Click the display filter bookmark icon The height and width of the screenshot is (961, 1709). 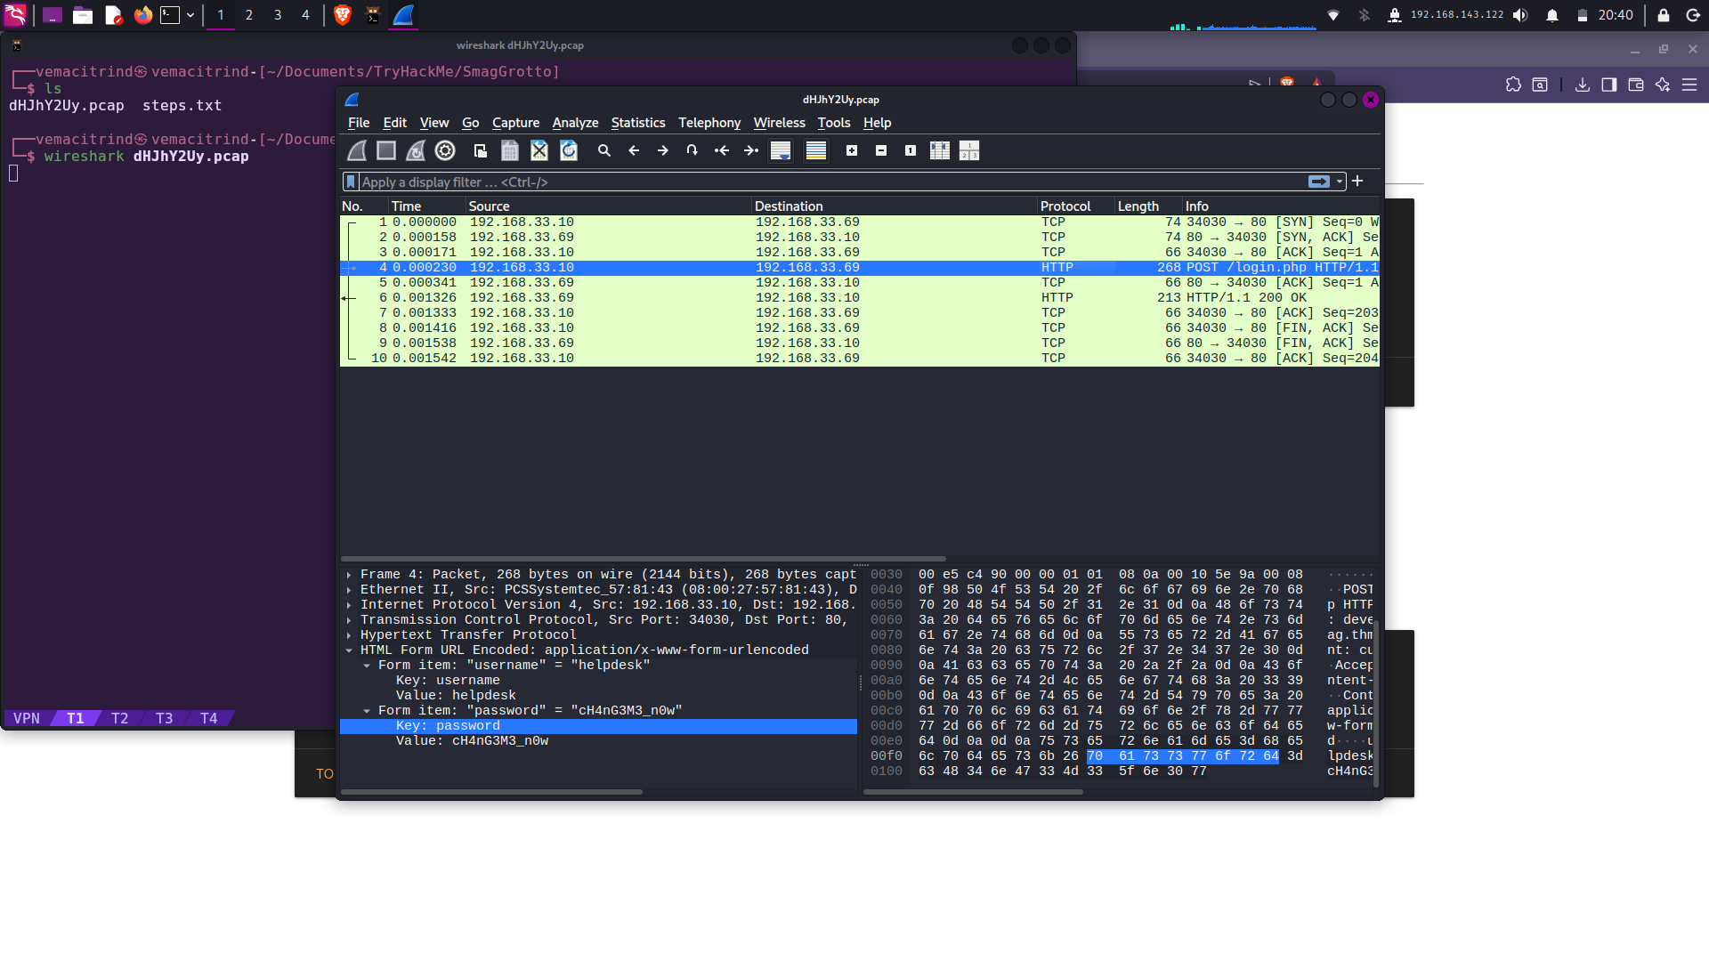(x=352, y=182)
